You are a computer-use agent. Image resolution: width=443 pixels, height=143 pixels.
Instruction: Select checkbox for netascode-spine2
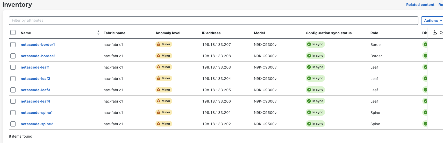(13, 124)
